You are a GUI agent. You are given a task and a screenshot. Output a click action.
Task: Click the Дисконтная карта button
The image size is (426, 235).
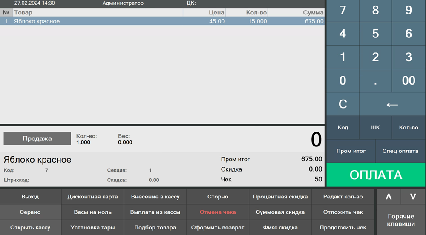92,197
